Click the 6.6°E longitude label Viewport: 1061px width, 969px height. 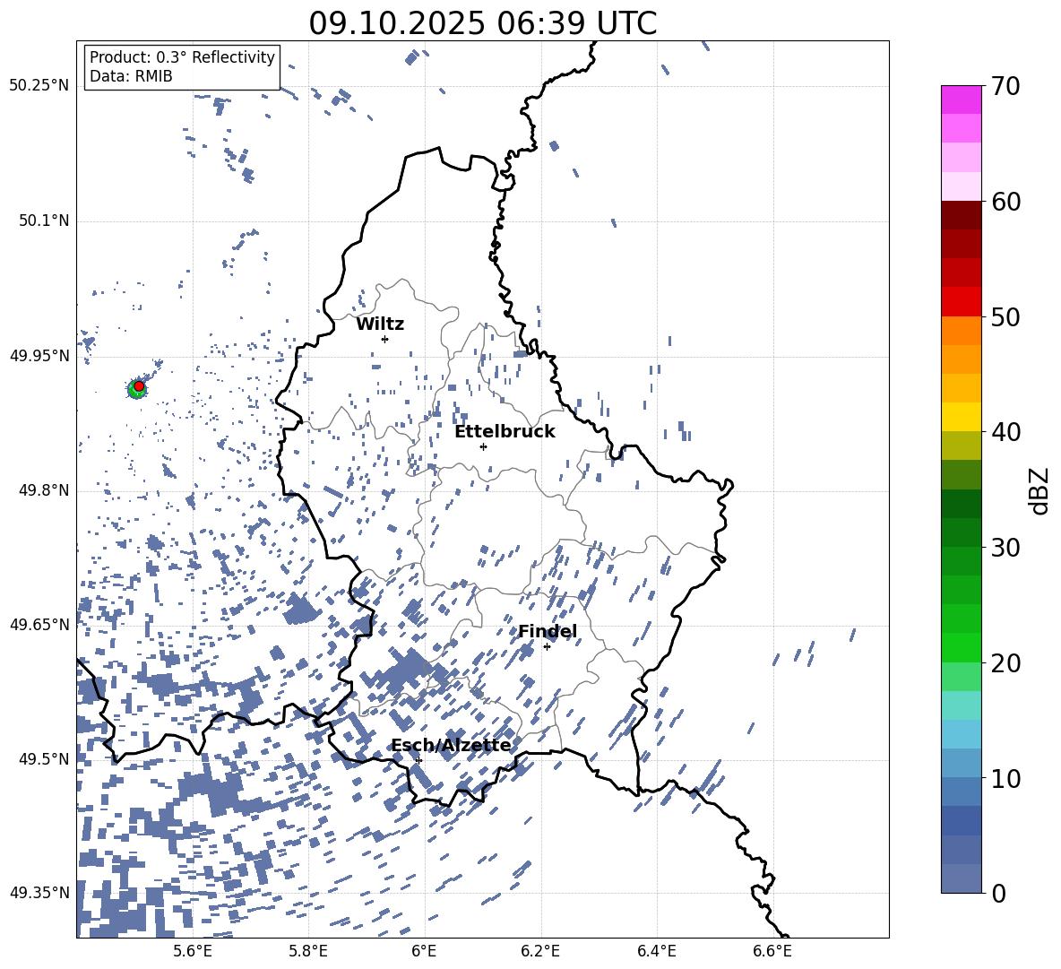pyautogui.click(x=772, y=951)
